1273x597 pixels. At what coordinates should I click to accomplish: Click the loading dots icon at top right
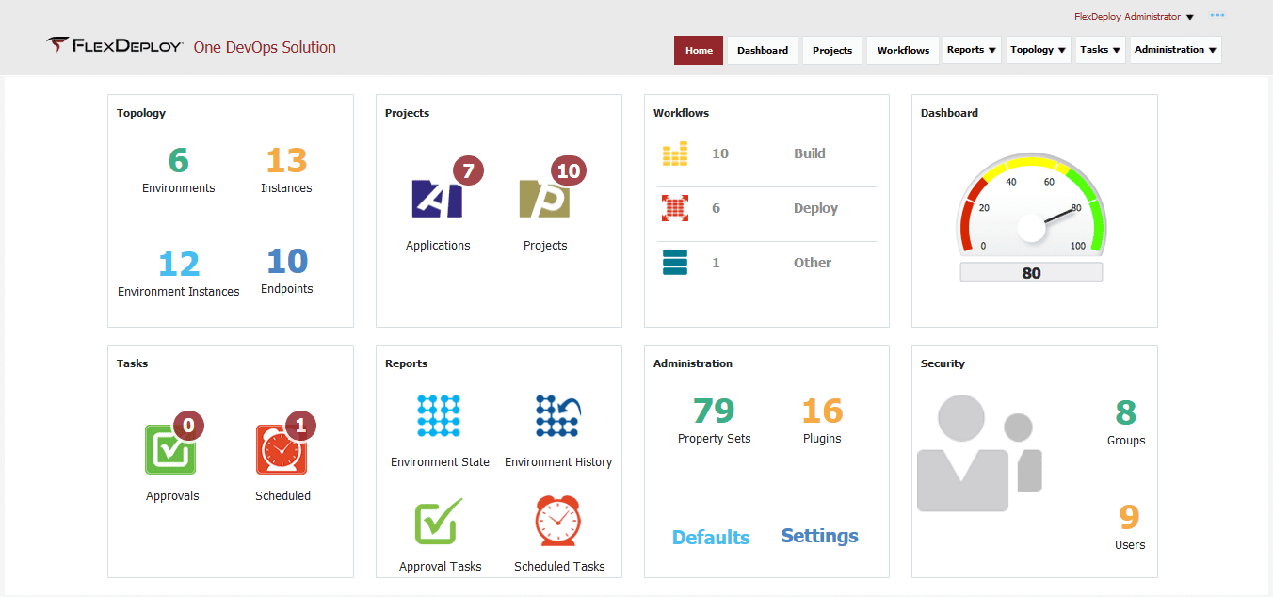click(x=1217, y=16)
